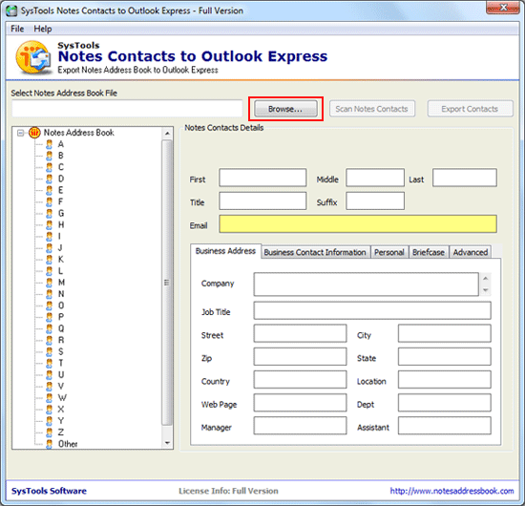
Task: Click the Web Page input field
Action: pos(300,403)
